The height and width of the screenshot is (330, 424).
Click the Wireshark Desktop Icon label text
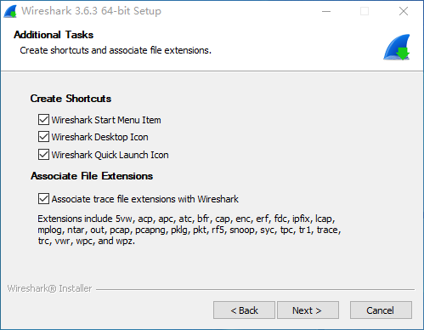pyautogui.click(x=99, y=137)
